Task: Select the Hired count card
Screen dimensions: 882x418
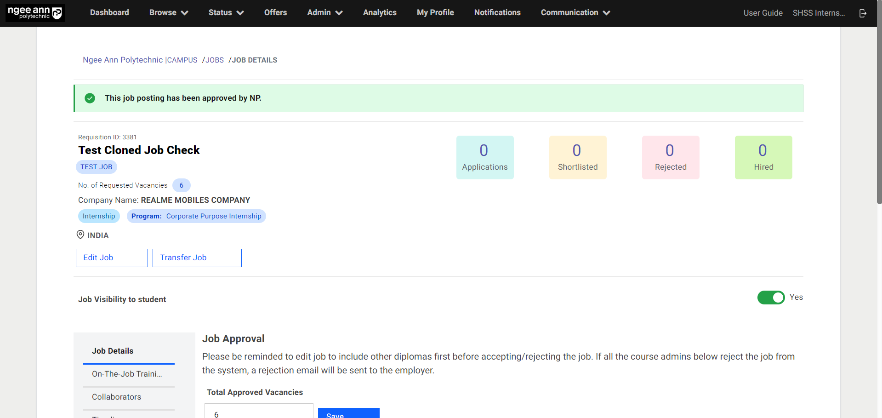Action: pyautogui.click(x=763, y=157)
